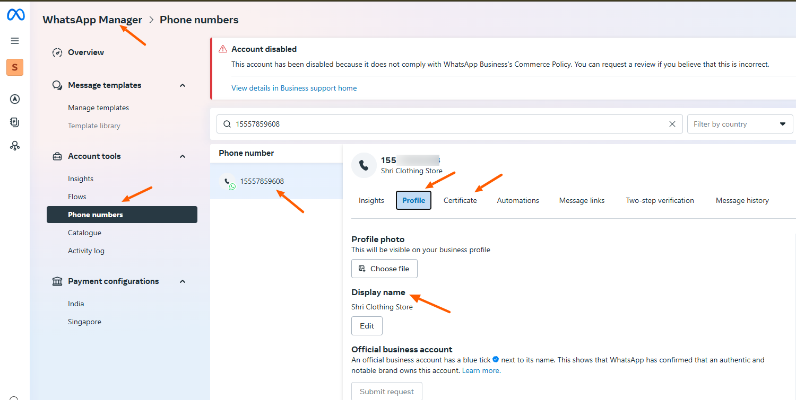Open View details in Business support home
The image size is (796, 400).
click(294, 88)
